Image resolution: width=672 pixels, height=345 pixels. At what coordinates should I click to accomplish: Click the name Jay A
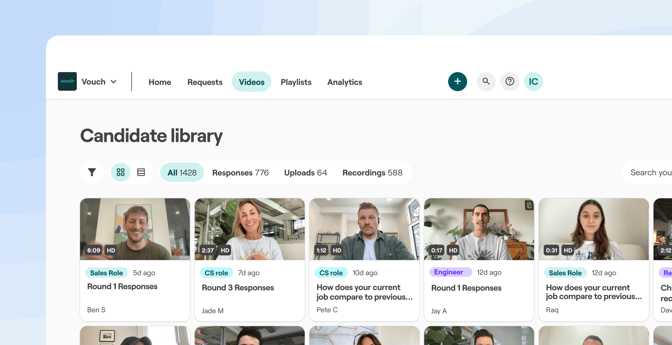click(x=439, y=311)
